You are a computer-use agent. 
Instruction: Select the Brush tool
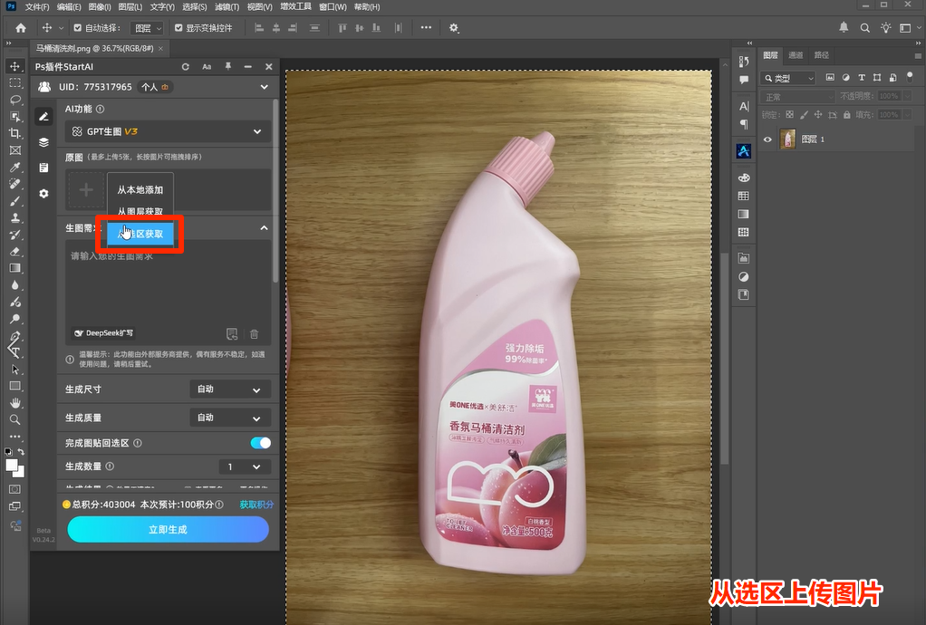[14, 201]
